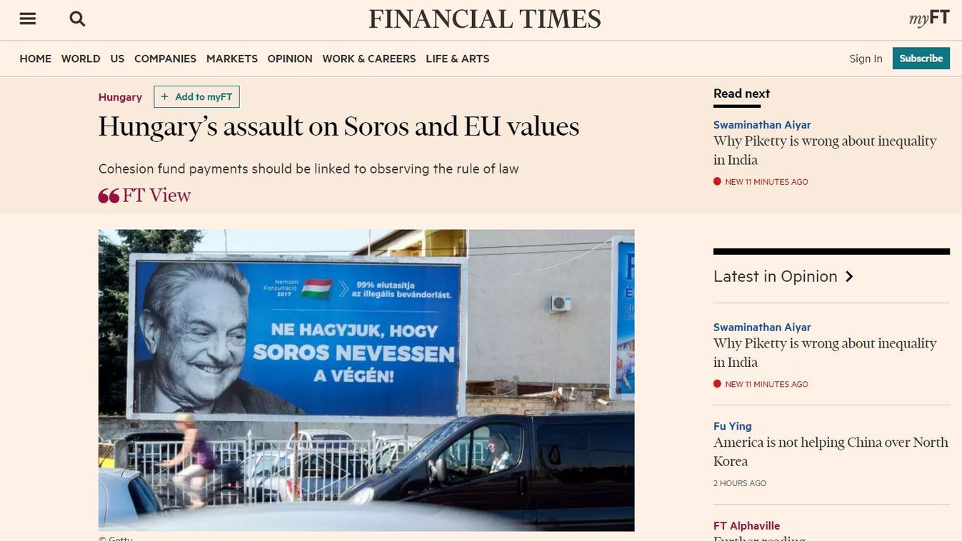Click the search magnifier icon
The height and width of the screenshot is (541, 962).
click(x=77, y=19)
